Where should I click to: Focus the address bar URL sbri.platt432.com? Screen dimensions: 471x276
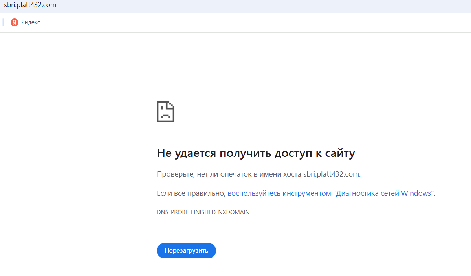coord(30,5)
